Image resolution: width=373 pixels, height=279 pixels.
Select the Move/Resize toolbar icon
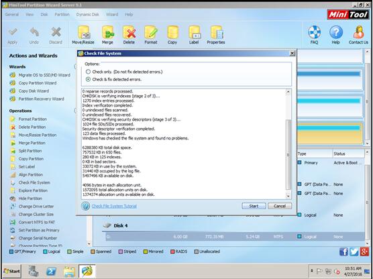pos(83,32)
